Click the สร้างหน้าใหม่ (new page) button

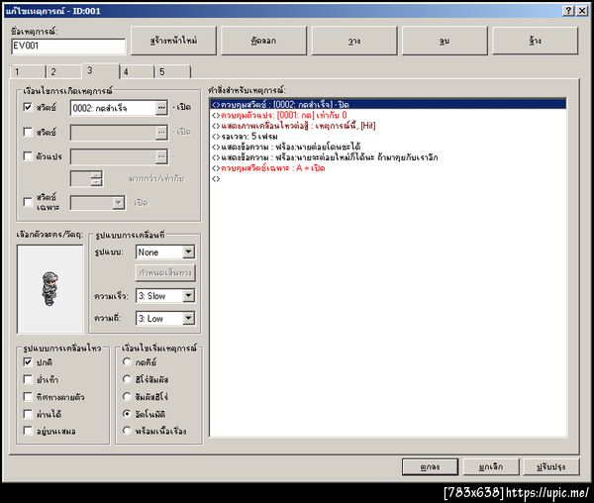[x=173, y=41]
